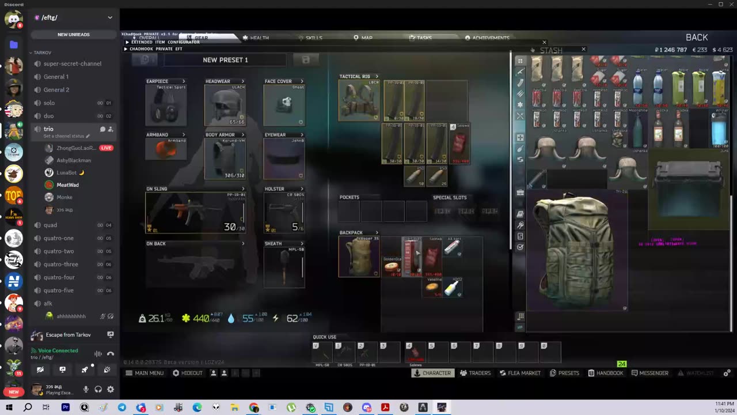
Task: Collapse the TARKOV channel category
Action: point(41,52)
